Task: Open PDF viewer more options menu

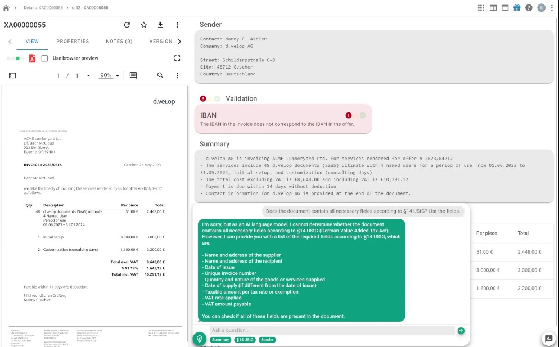Action: pos(177,75)
